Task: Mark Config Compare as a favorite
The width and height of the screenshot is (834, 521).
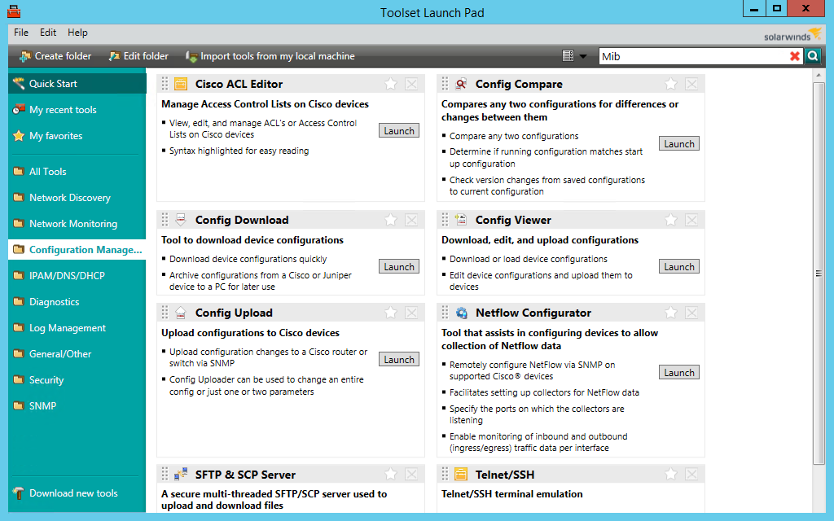Action: coord(670,83)
